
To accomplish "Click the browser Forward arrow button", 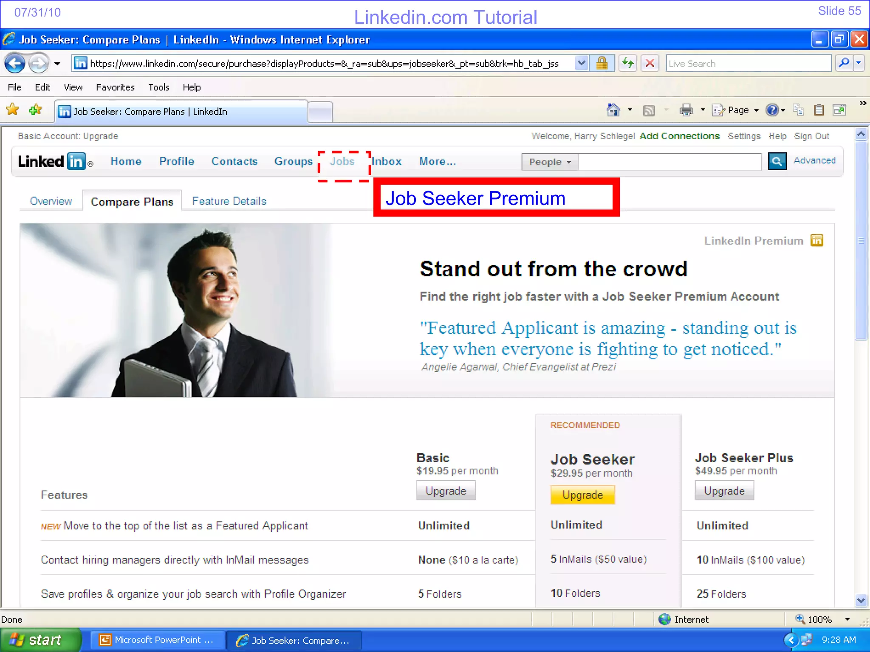I will (39, 64).
